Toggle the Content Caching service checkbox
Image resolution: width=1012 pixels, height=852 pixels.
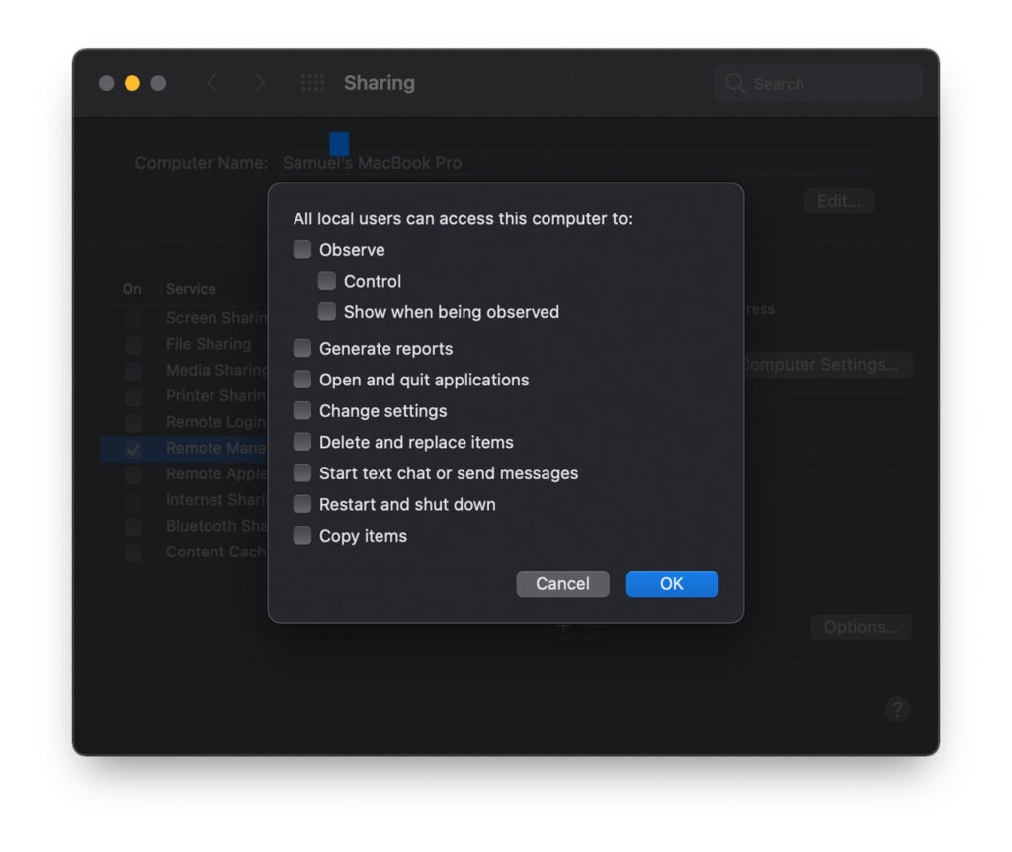tap(133, 553)
